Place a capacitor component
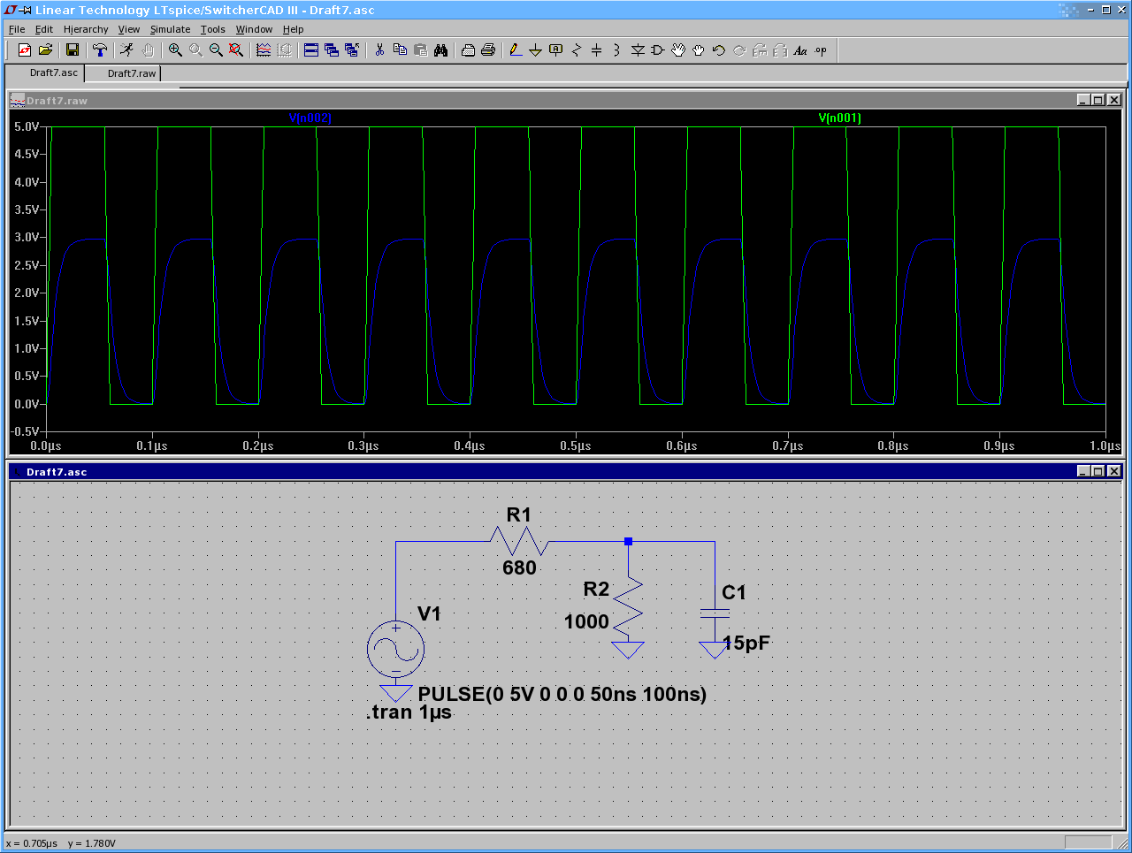 (595, 50)
